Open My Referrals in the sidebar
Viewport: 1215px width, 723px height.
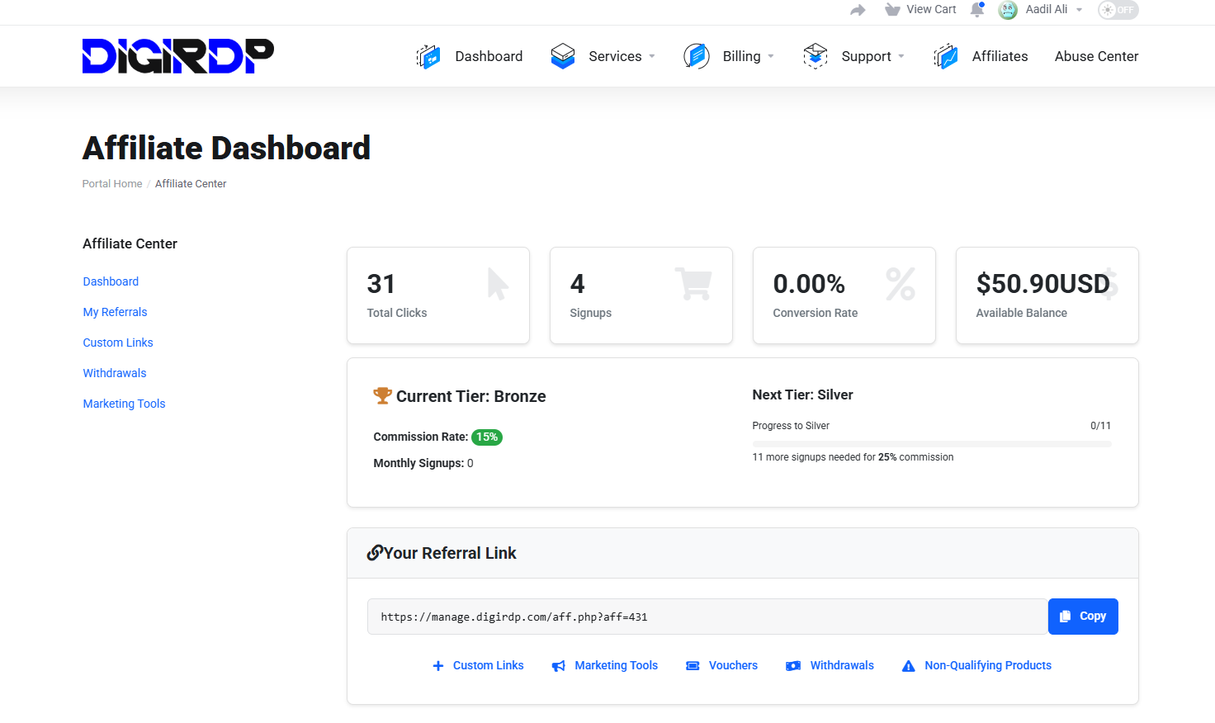tap(115, 312)
